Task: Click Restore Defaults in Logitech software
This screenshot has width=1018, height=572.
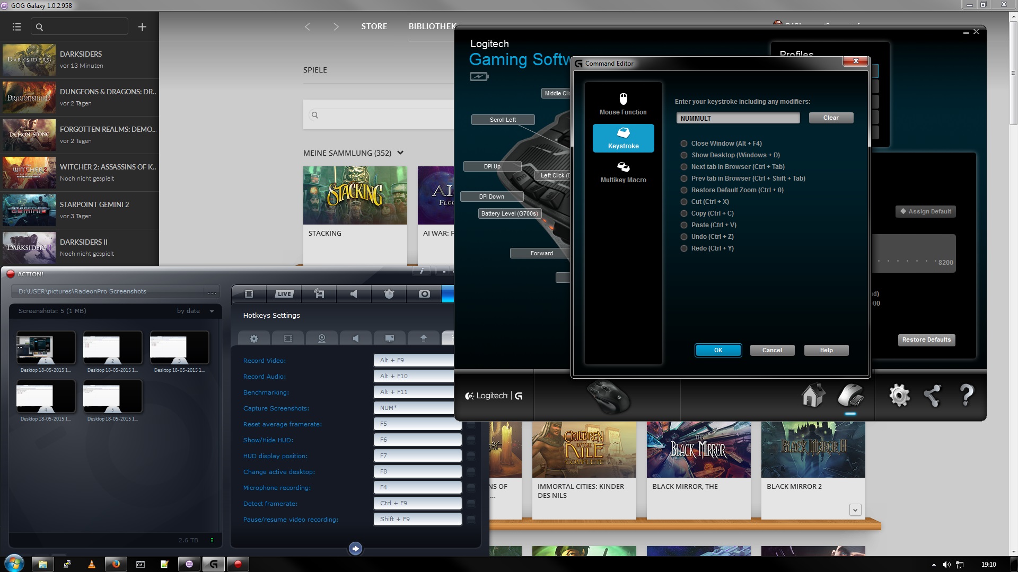Action: [926, 339]
